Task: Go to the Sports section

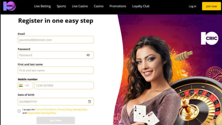Action: coord(61,6)
